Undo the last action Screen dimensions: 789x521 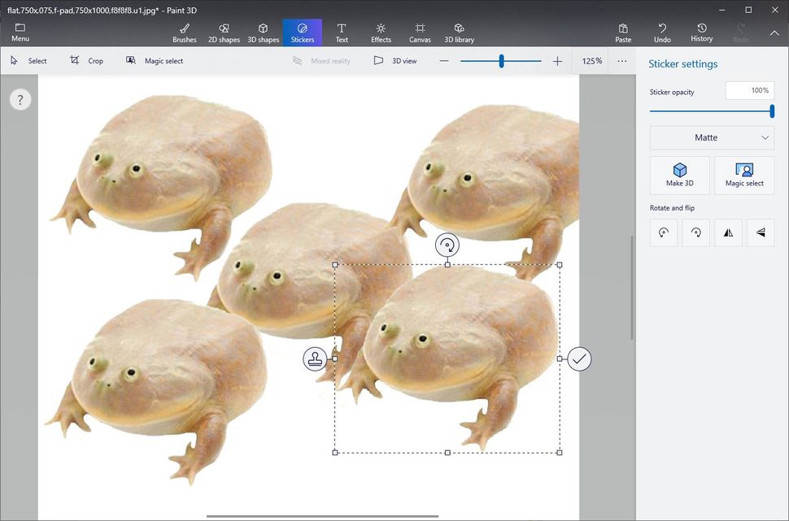[x=662, y=33]
